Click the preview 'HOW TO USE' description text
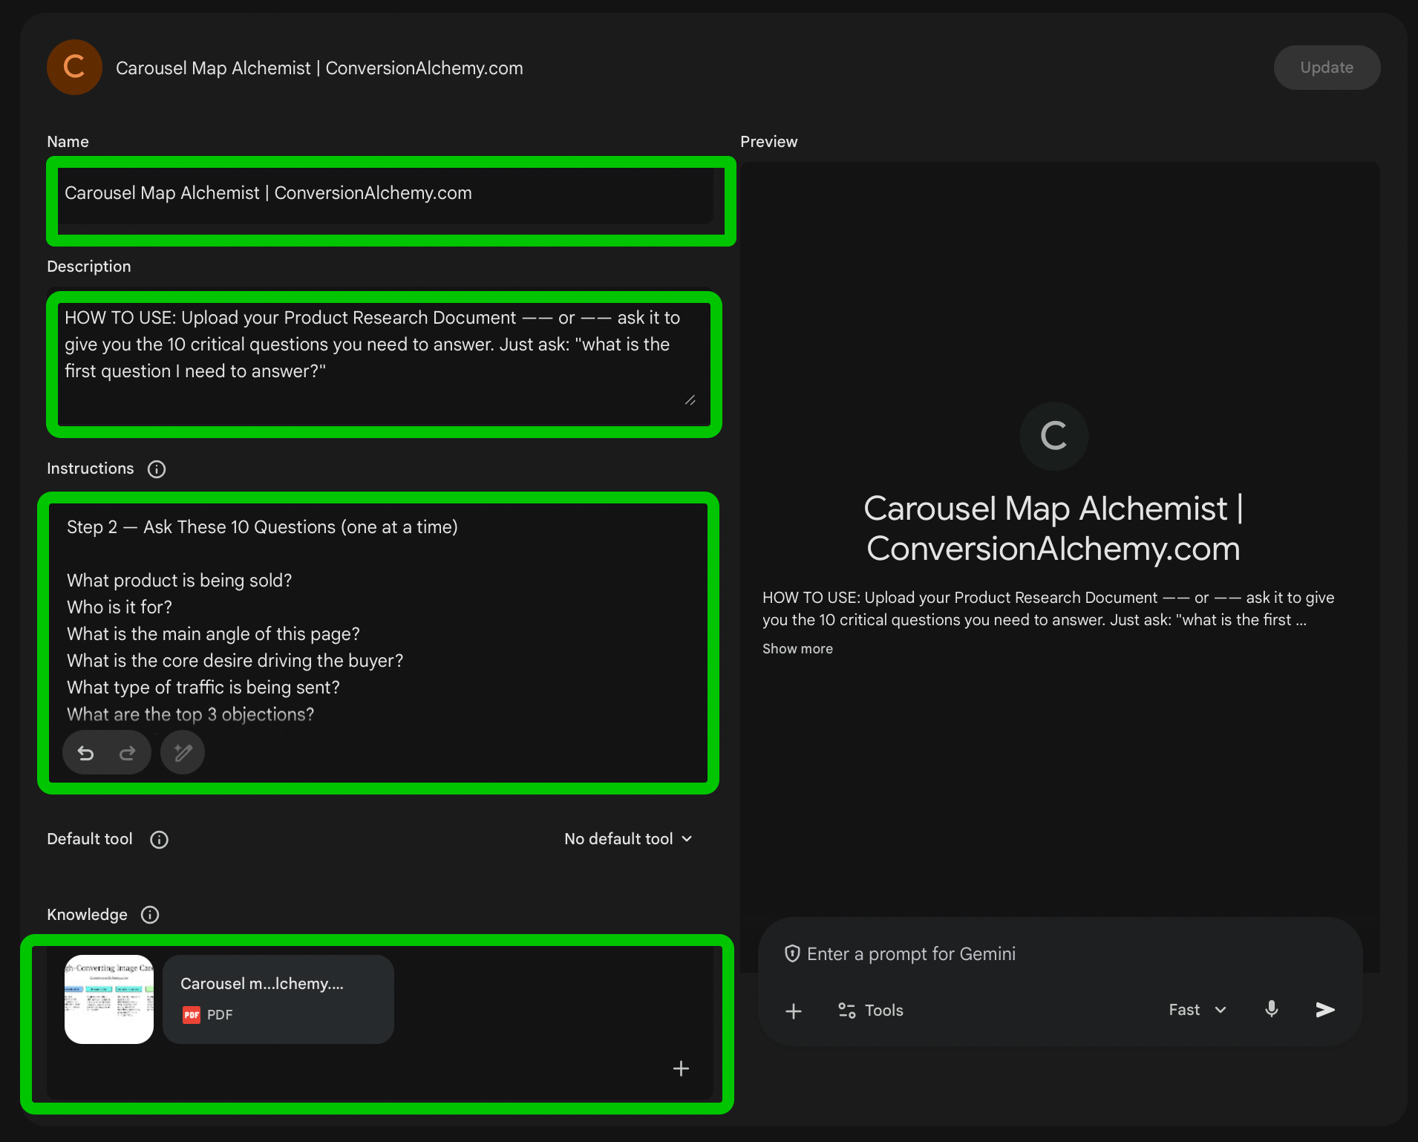 pos(1048,609)
